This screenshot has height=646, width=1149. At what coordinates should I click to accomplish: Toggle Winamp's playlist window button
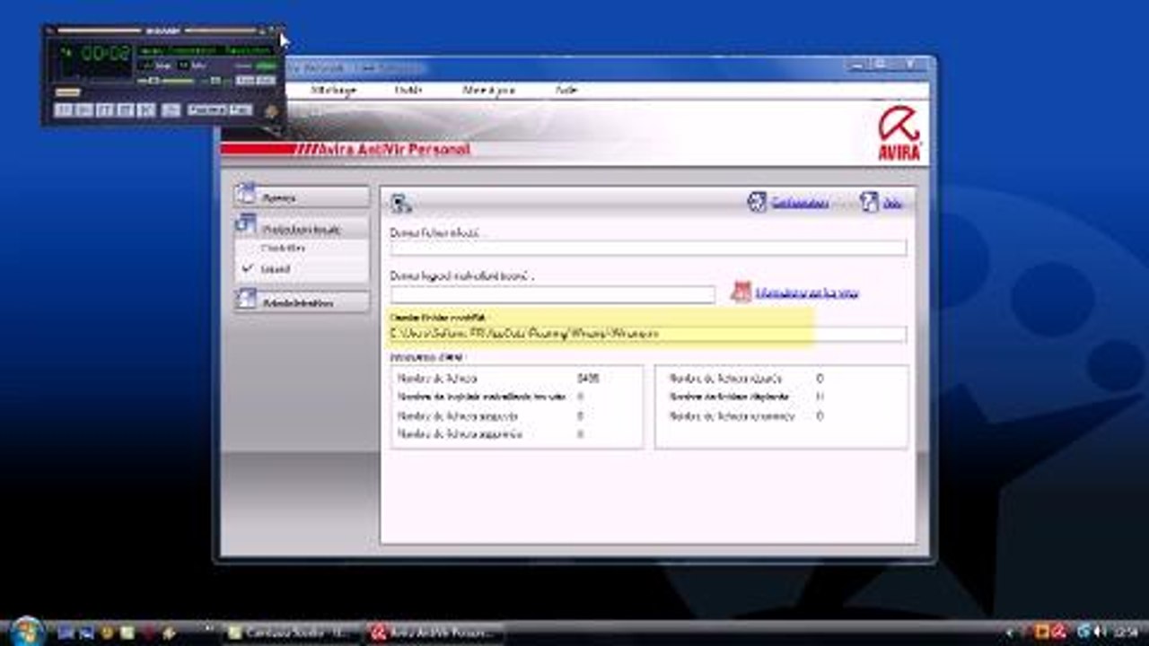[x=267, y=81]
